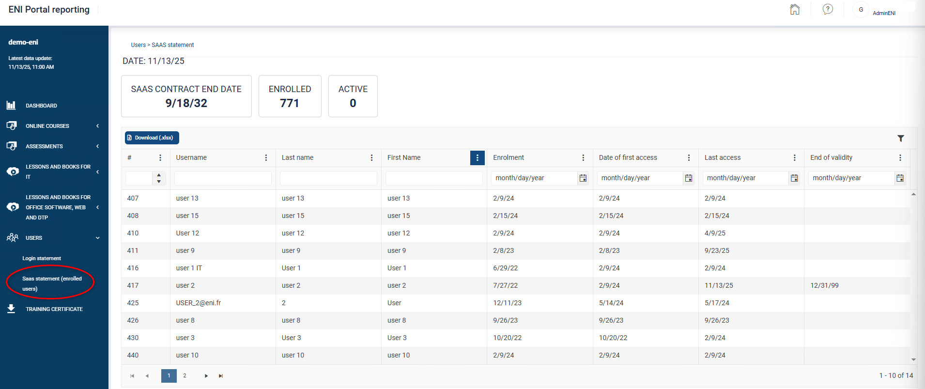This screenshot has width=925, height=389.
Task: Jump to the last page of results
Action: click(x=221, y=376)
